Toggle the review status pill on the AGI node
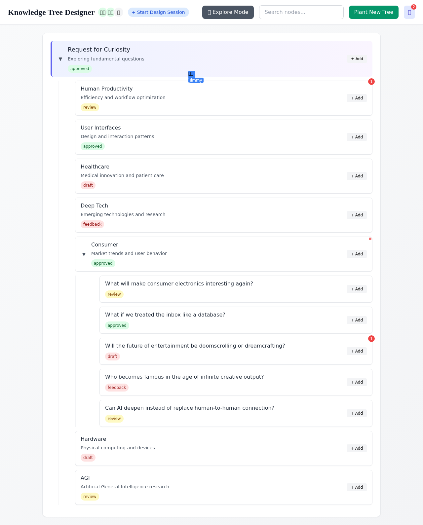 90,496
